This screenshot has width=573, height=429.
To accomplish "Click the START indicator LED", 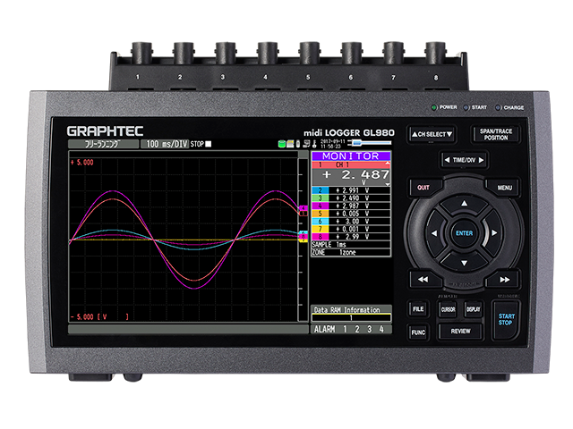I will point(466,107).
